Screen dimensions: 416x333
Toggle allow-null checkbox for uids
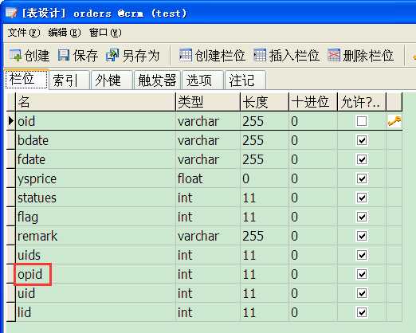(362, 255)
